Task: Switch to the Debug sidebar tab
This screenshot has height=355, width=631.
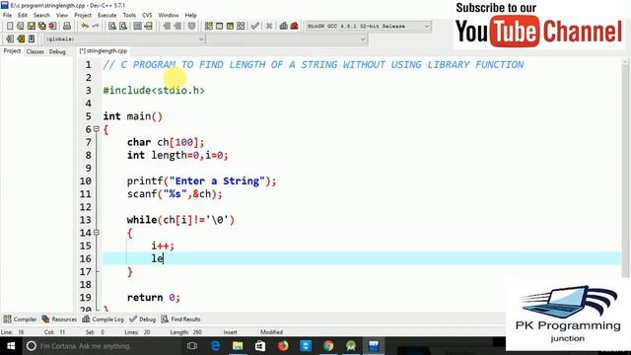Action: click(57, 51)
